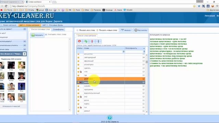The image size is (219, 123).
Task: Open the vk.cc bookmark
Action: point(49,10)
